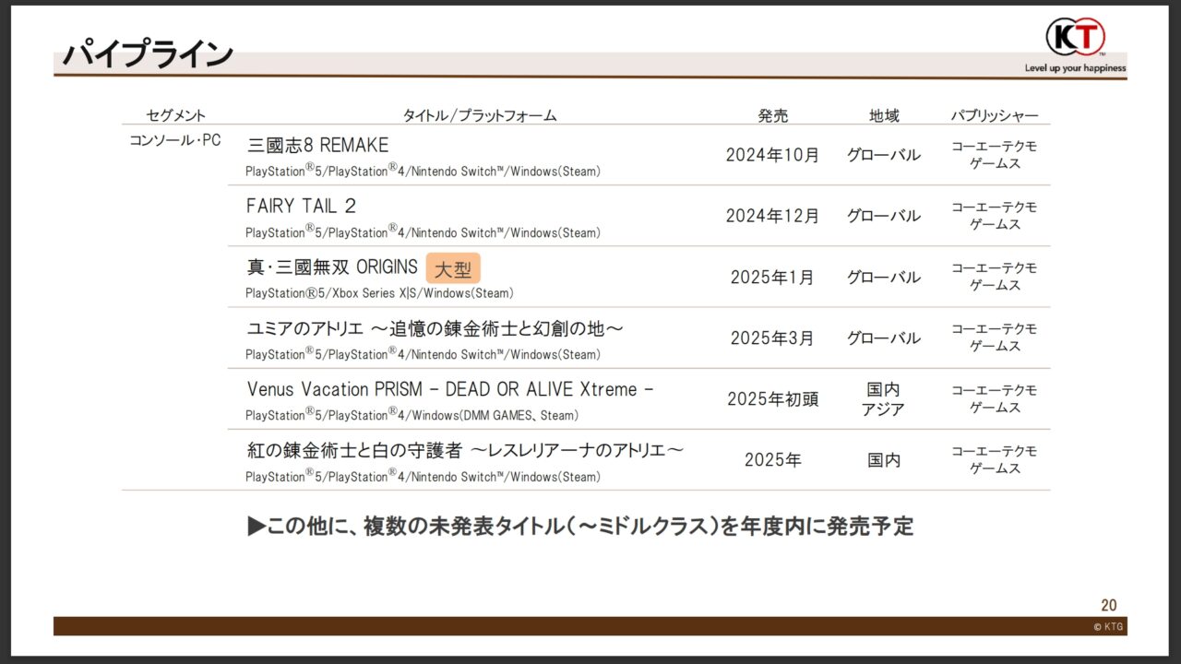1181x664 pixels.
Task: Click the page number 20
Action: tap(1108, 605)
